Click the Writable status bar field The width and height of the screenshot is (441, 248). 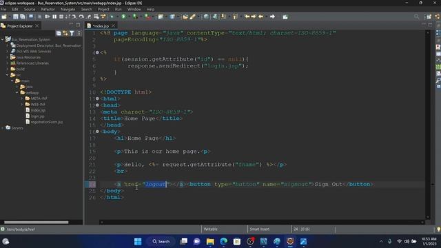[x=210, y=229]
